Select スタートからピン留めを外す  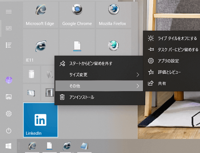tap(99, 63)
